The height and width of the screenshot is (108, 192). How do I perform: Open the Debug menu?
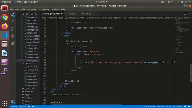click(x=45, y=10)
